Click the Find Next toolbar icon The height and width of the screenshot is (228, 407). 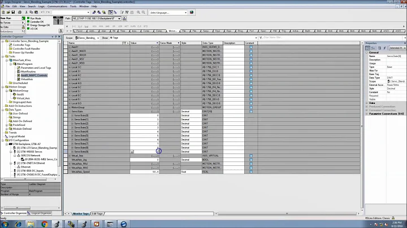(x=99, y=12)
